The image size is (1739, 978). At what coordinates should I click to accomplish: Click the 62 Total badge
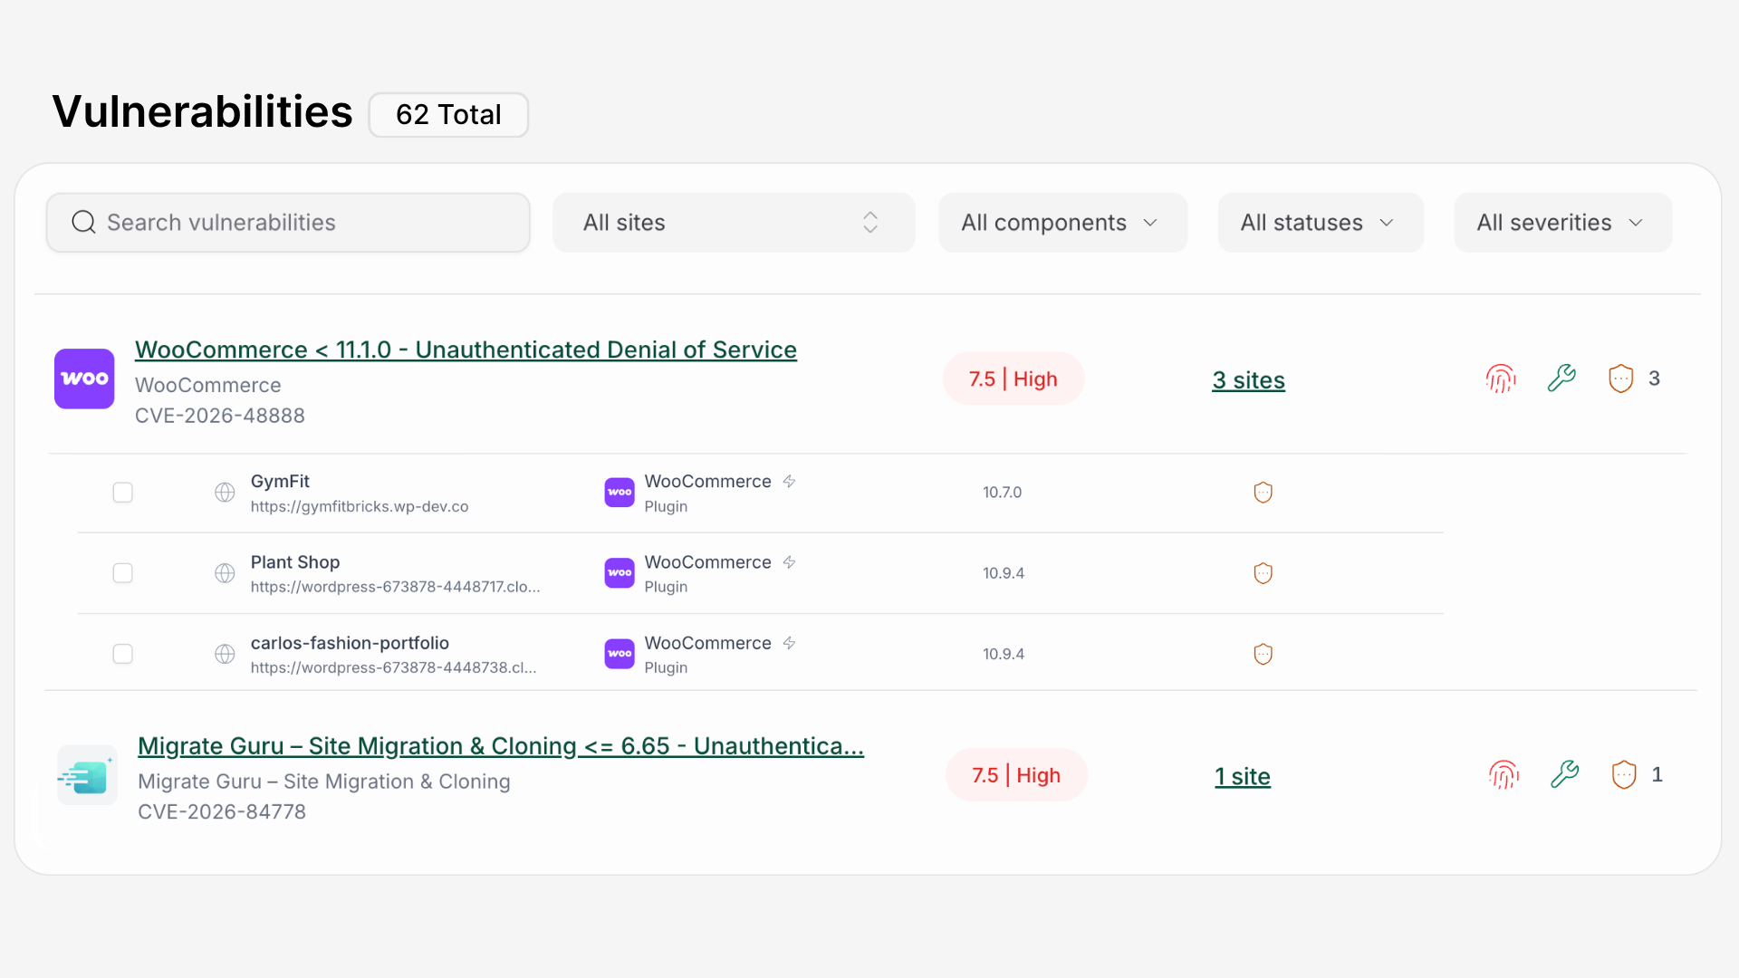tap(448, 115)
